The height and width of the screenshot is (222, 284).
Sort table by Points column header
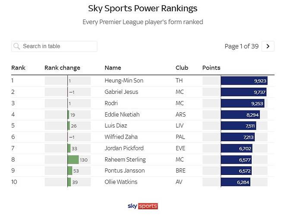click(x=211, y=68)
